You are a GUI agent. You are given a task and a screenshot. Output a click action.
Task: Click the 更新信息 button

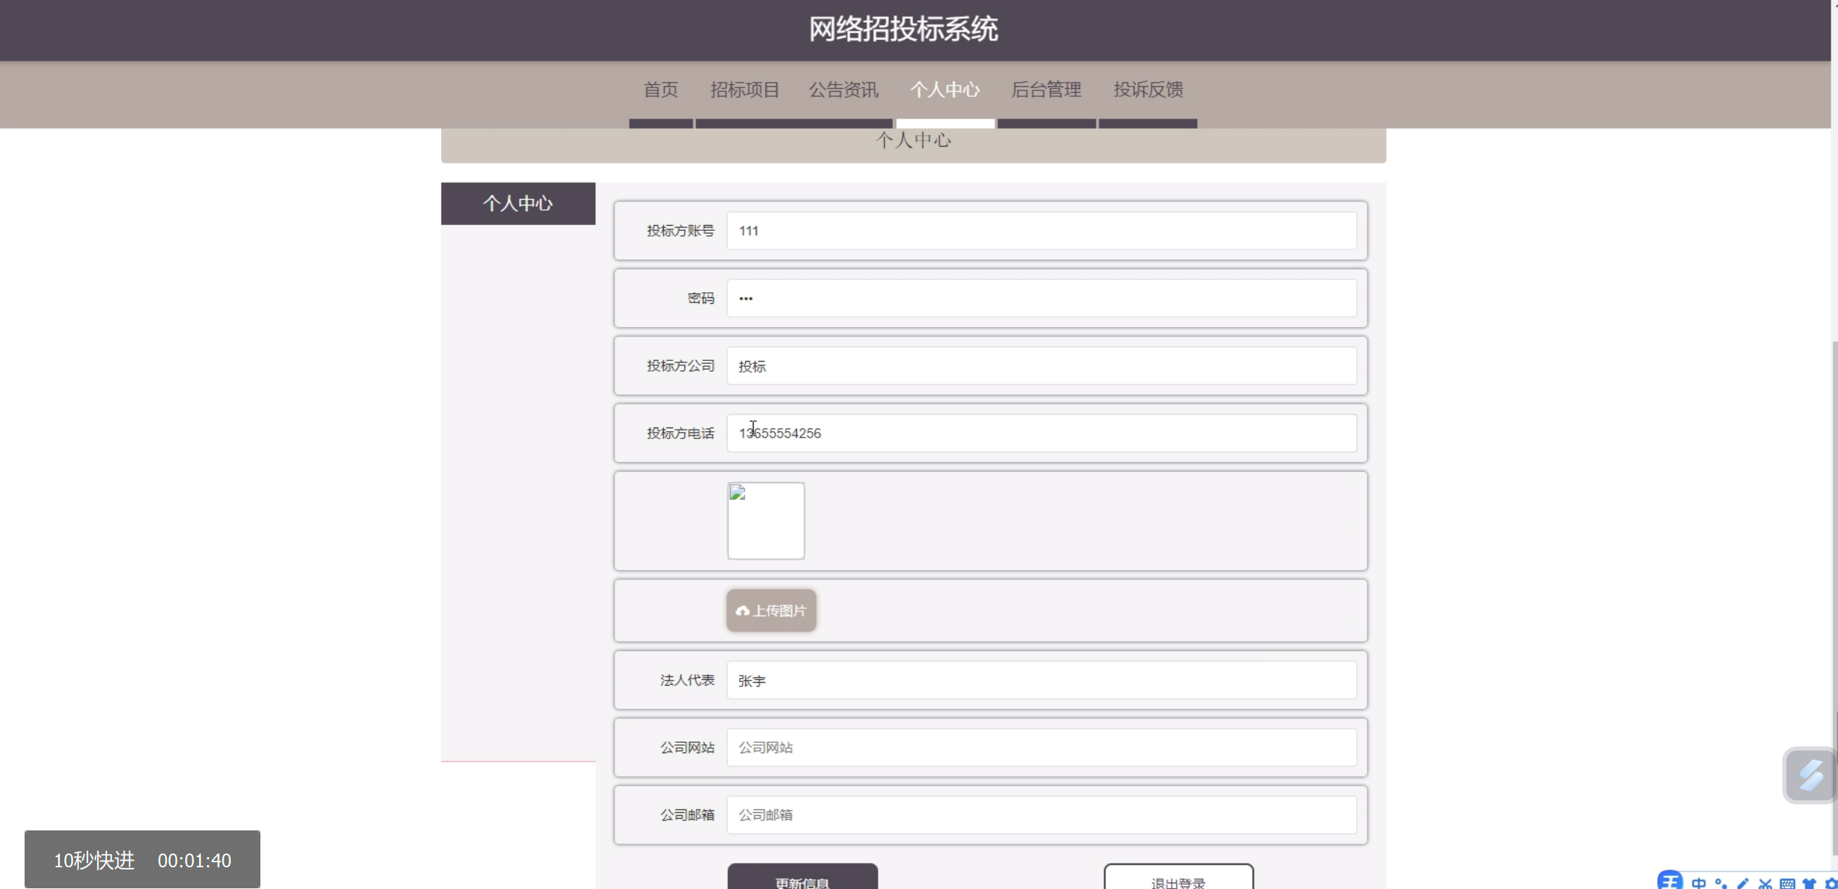pyautogui.click(x=802, y=878)
